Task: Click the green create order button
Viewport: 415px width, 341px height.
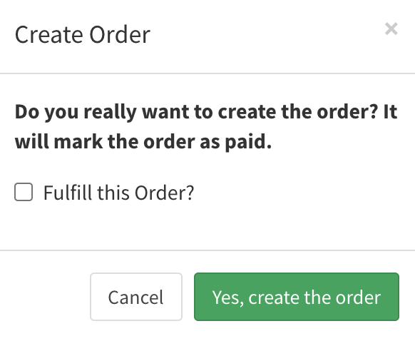Action: [297, 297]
